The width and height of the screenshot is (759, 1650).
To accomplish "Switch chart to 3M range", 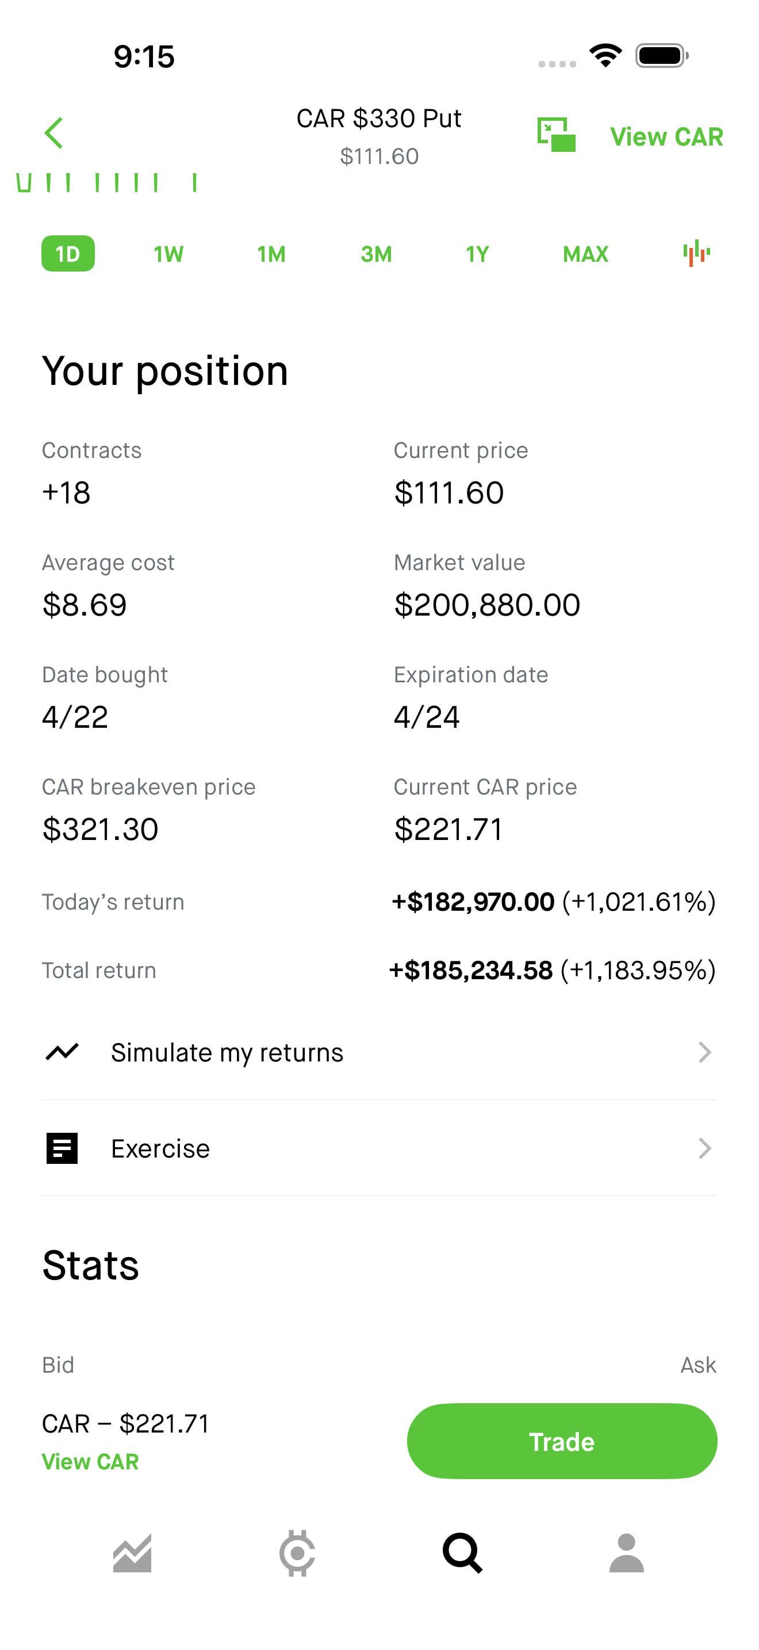I will point(376,254).
